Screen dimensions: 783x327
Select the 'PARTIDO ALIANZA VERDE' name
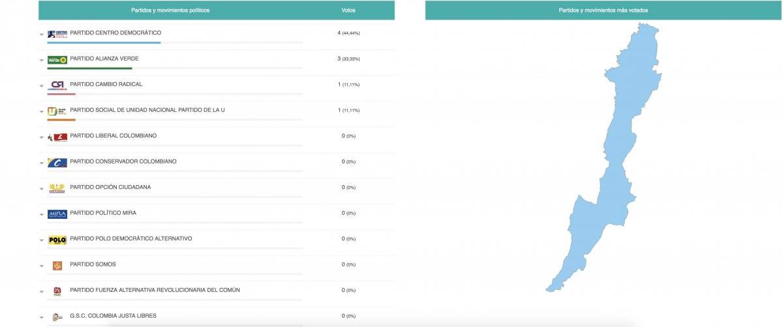coord(104,59)
